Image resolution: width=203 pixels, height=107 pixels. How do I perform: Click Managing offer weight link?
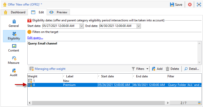pos(50,69)
